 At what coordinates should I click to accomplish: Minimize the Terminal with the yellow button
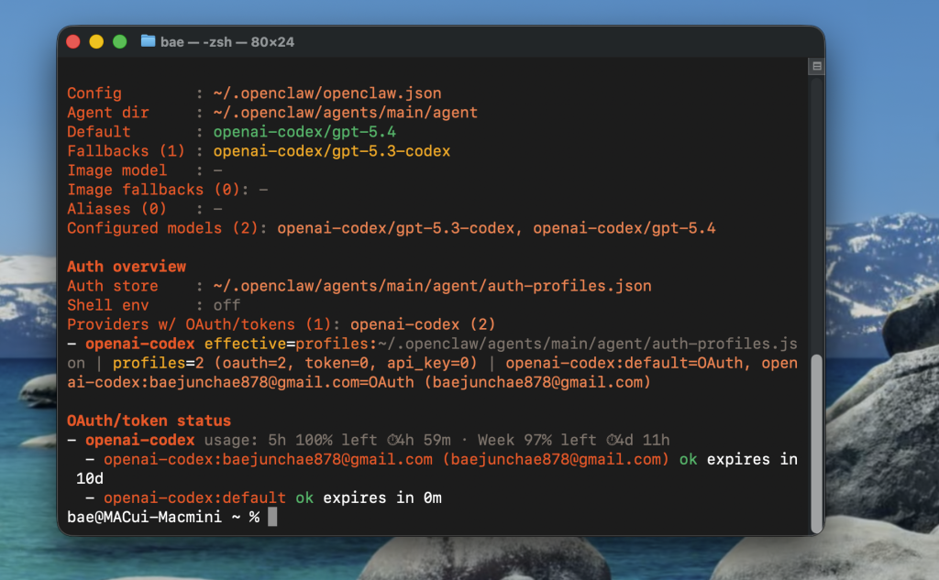[96, 42]
